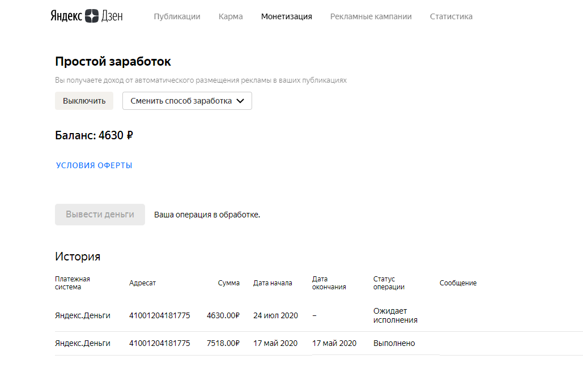The image size is (583, 372).
Task: Click 'Ваша операция в обработке' message
Action: (x=207, y=215)
